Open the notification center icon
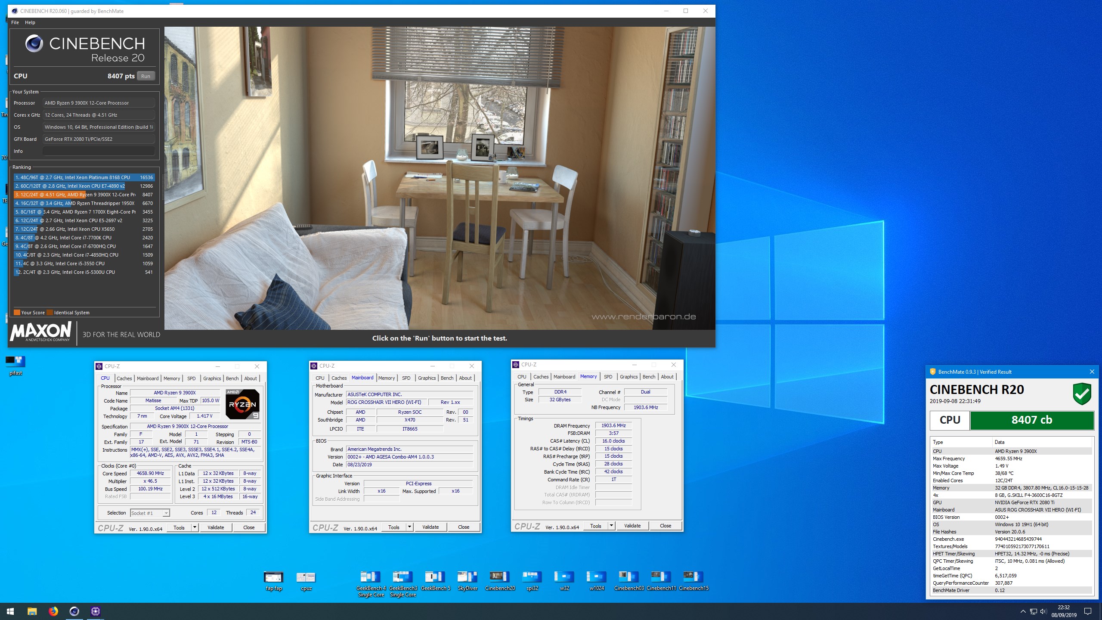The image size is (1102, 620). [1087, 611]
